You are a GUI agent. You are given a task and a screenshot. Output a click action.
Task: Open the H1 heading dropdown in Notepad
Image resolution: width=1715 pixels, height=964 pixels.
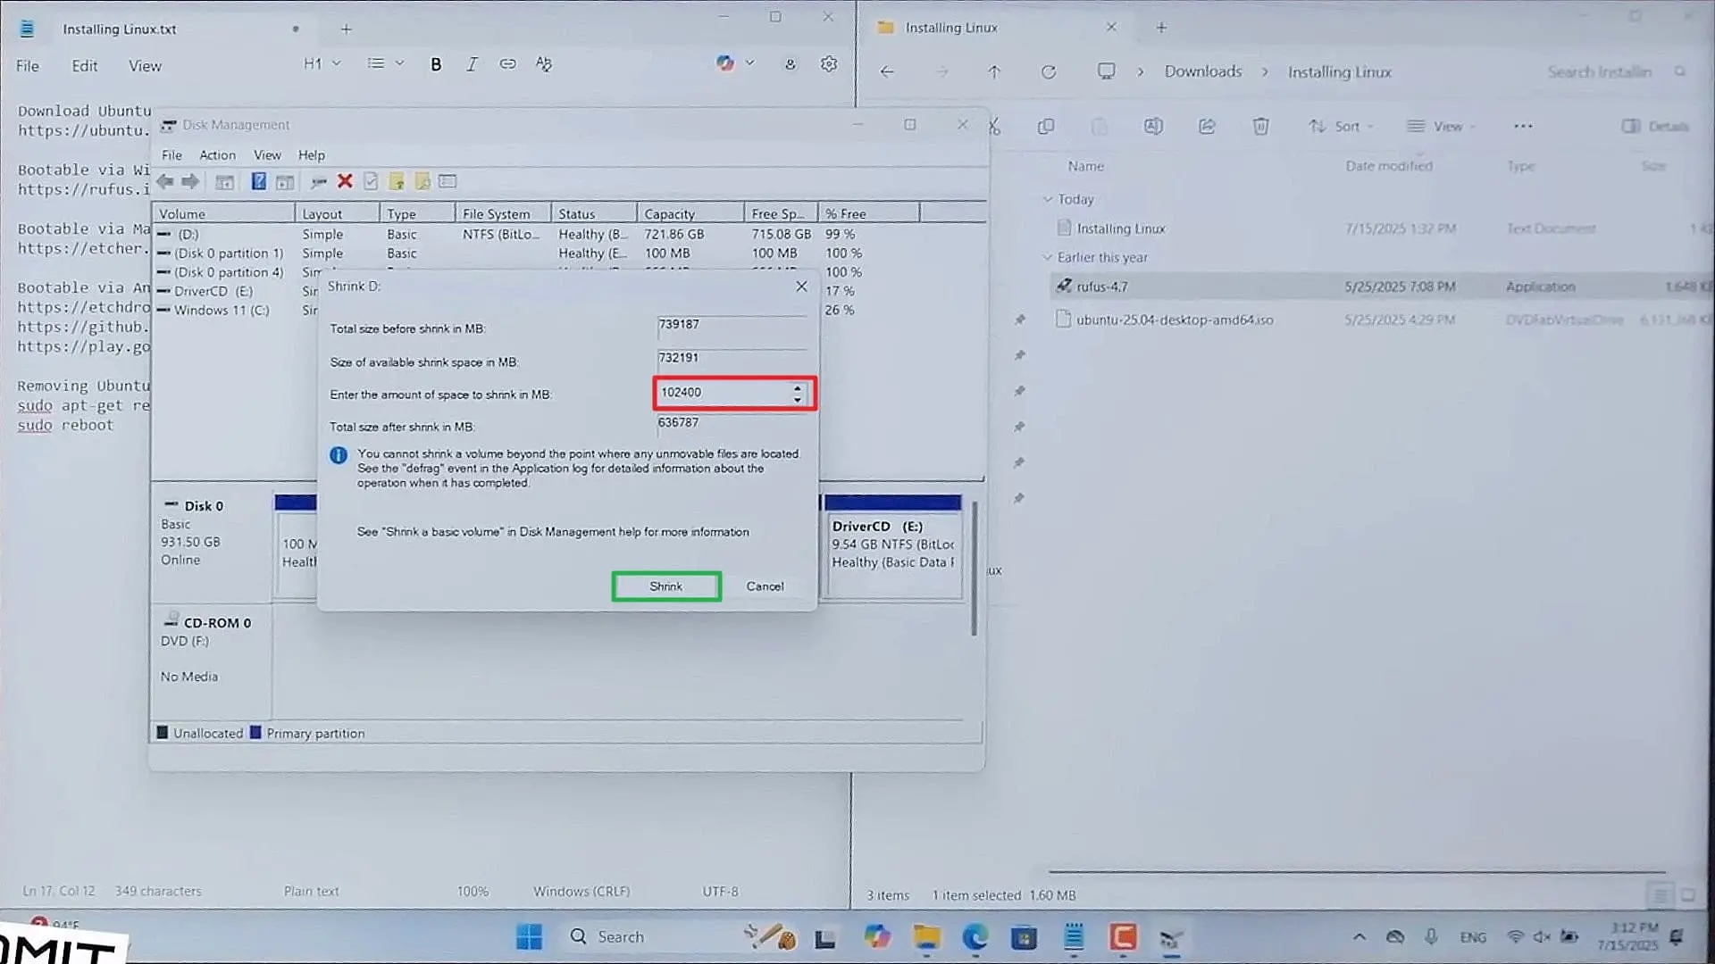click(322, 63)
